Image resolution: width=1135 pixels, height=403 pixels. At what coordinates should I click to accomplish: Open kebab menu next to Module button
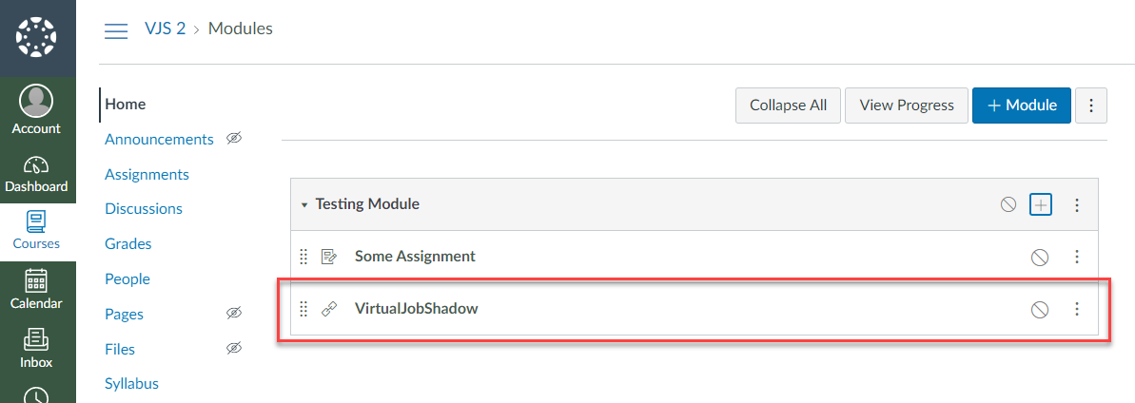click(1091, 106)
